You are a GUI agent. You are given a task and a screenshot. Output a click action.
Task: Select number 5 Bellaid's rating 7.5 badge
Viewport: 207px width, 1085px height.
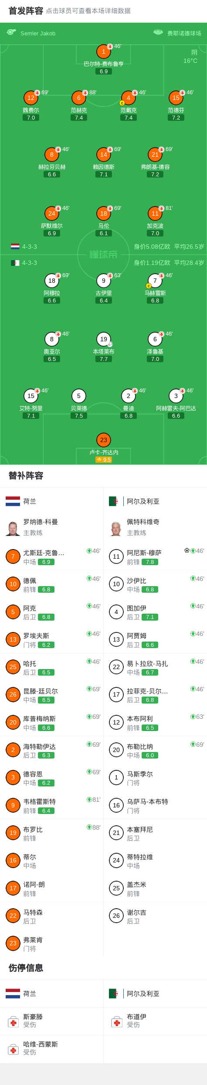click(79, 416)
